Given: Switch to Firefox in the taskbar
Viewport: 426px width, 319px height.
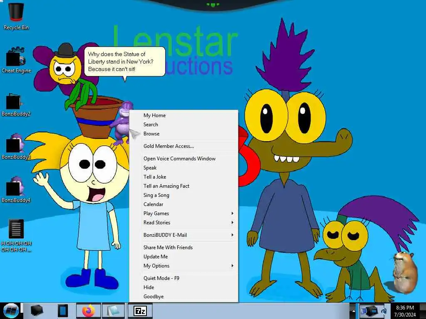Looking at the screenshot, I should point(88,311).
